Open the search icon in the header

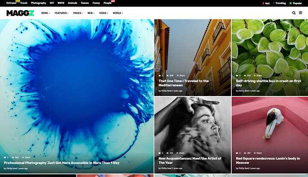pos(294,13)
